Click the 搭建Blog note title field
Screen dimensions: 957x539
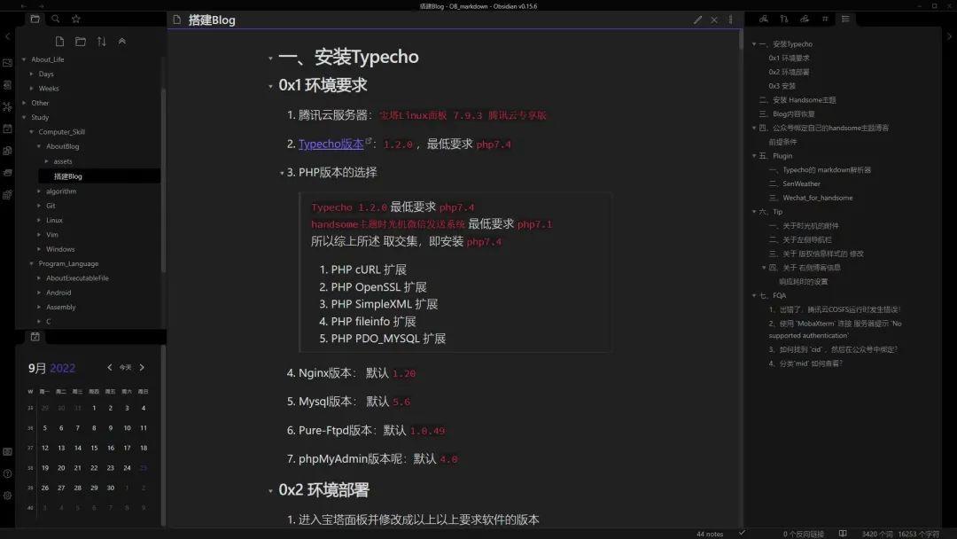tap(212, 20)
